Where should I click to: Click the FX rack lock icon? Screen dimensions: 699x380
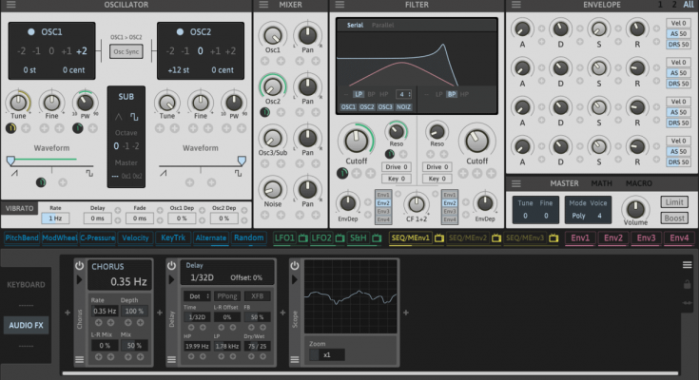click(x=687, y=284)
